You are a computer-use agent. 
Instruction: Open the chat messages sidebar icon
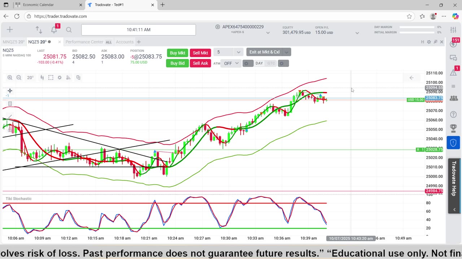pos(453,58)
